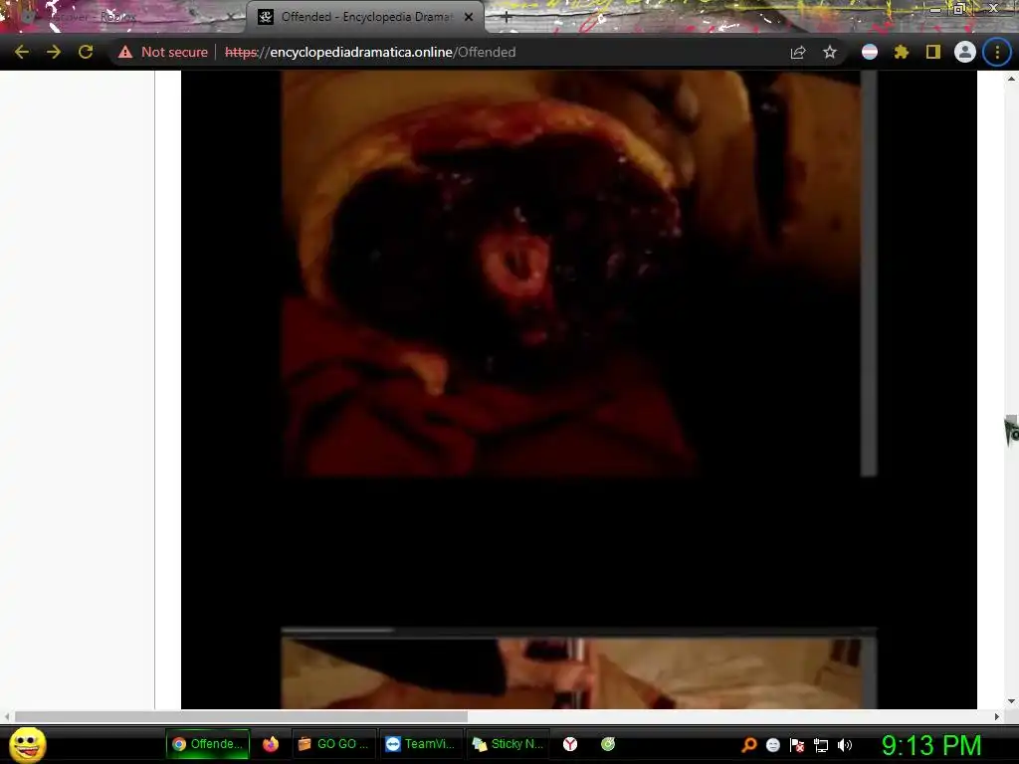Click the horizontal scrollbar right arrow
This screenshot has height=764, width=1019.
997,716
